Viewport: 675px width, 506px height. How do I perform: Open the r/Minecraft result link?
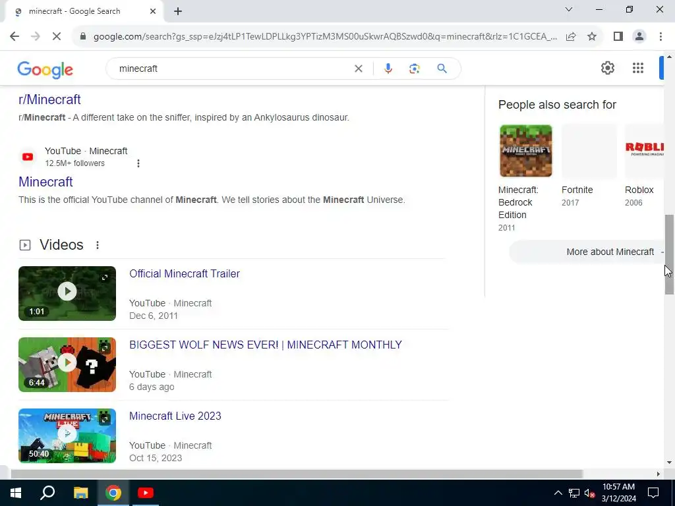coord(49,99)
